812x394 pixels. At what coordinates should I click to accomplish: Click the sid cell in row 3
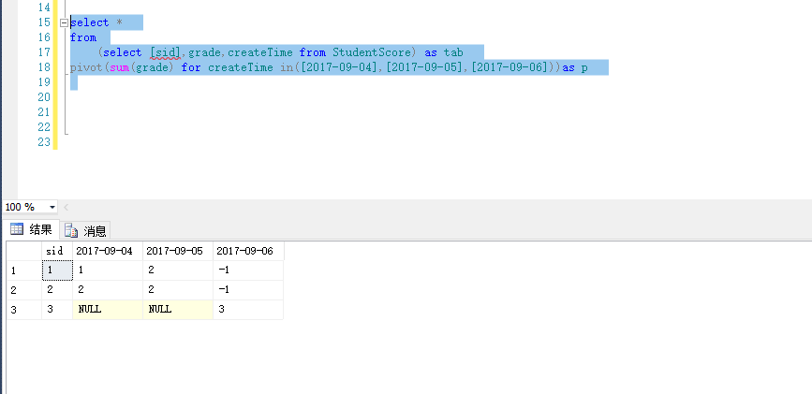[x=57, y=310]
